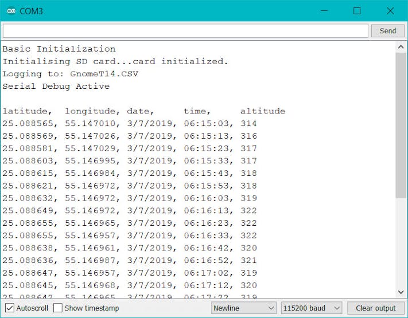Click the 'Basic Initialization' line
Image resolution: width=408 pixels, height=318 pixels.
tap(59, 49)
